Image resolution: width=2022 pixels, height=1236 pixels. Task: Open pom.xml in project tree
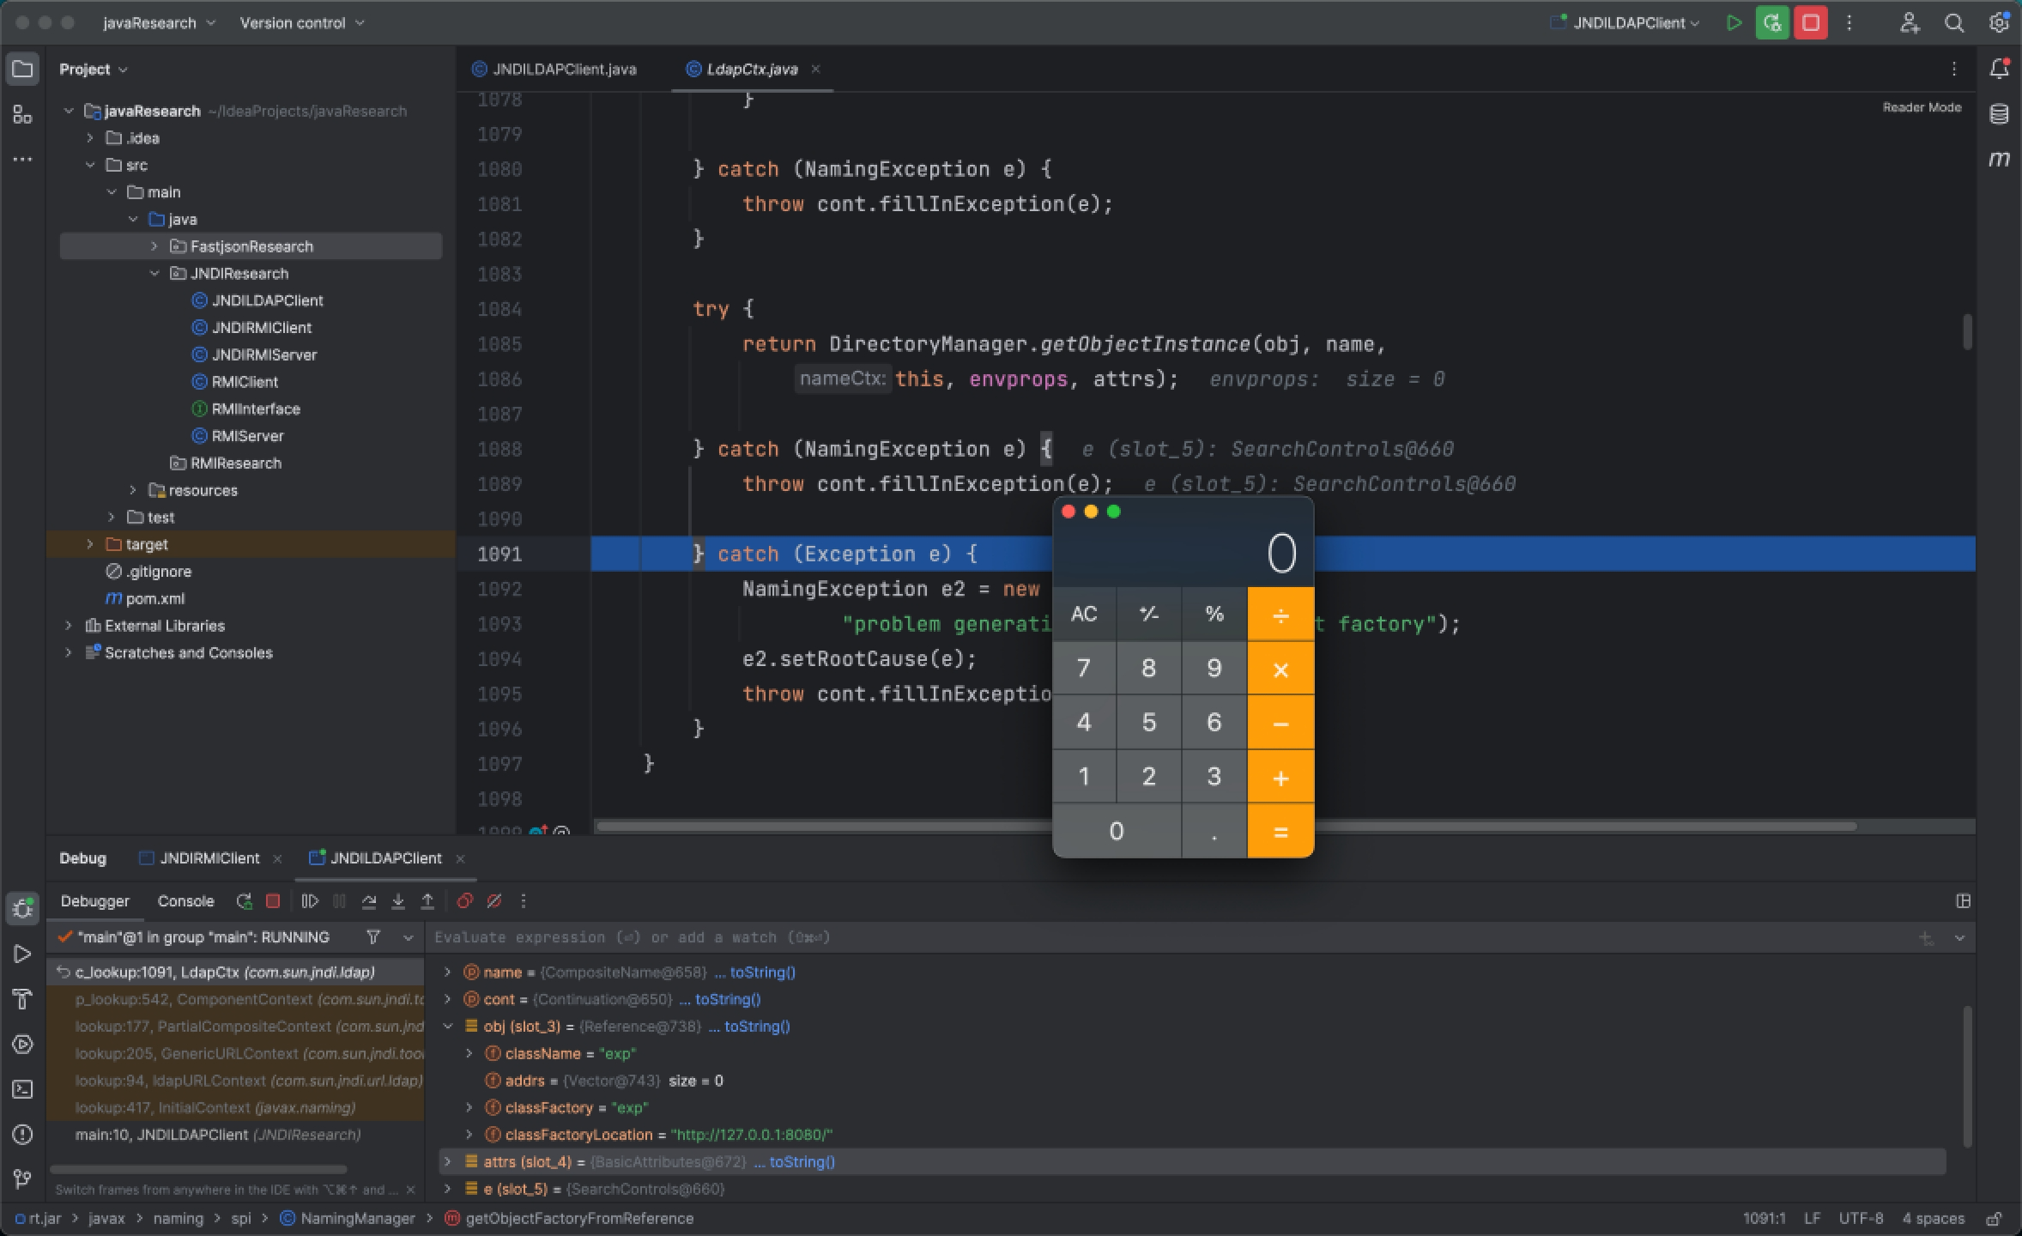(x=154, y=599)
